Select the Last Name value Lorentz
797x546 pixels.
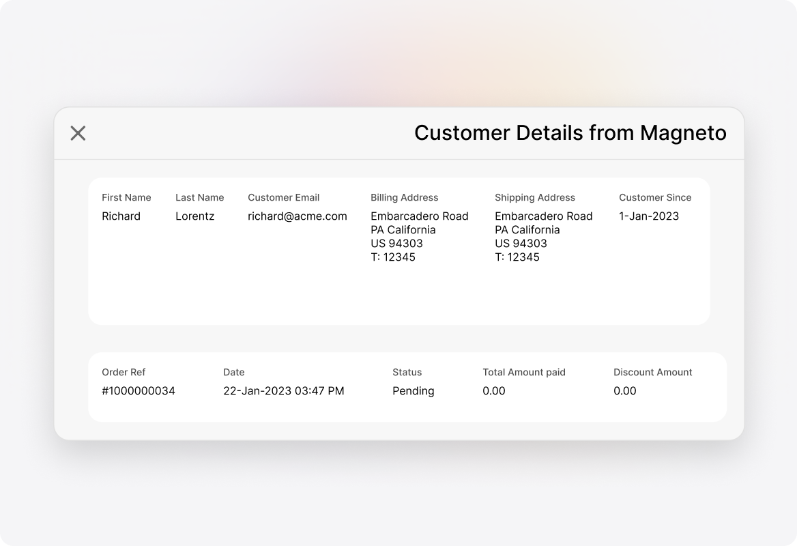pos(195,216)
